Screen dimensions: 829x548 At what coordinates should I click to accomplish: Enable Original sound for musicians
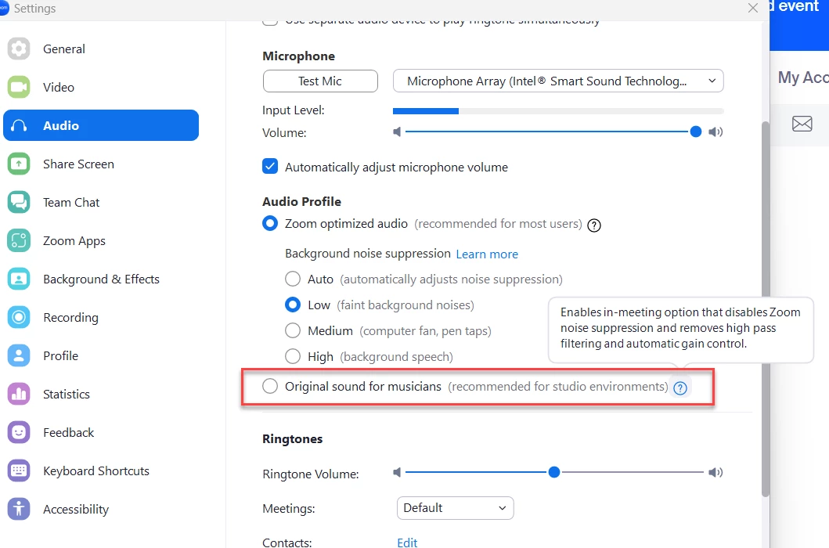click(270, 386)
